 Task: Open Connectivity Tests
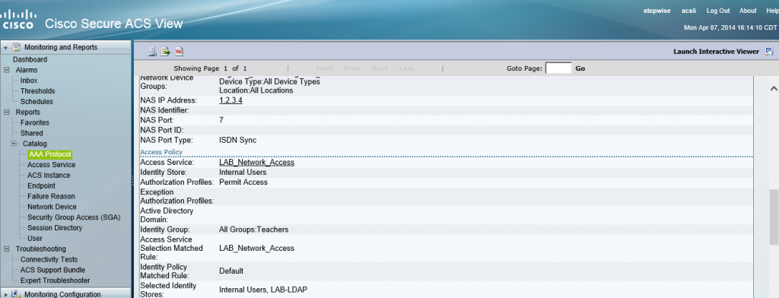point(49,259)
